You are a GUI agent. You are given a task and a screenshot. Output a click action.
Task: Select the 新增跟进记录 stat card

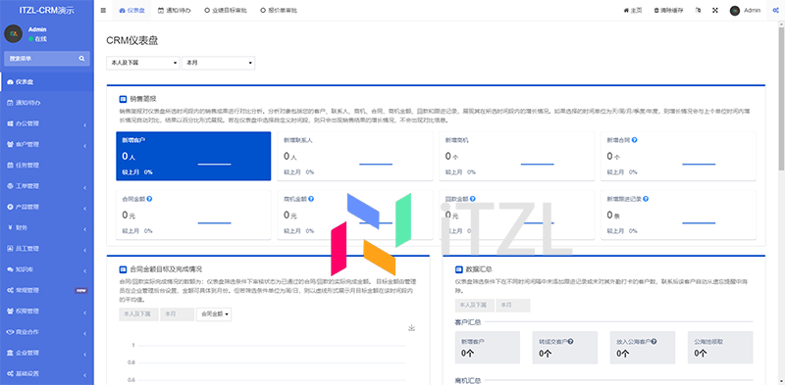(678, 215)
